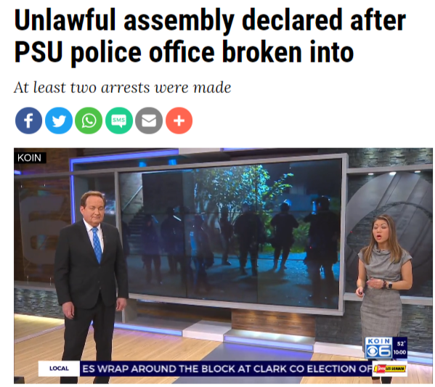435x387 pixels.
Task: Click the 'Unlawful assembly declared after' headline
Action: pos(210,20)
